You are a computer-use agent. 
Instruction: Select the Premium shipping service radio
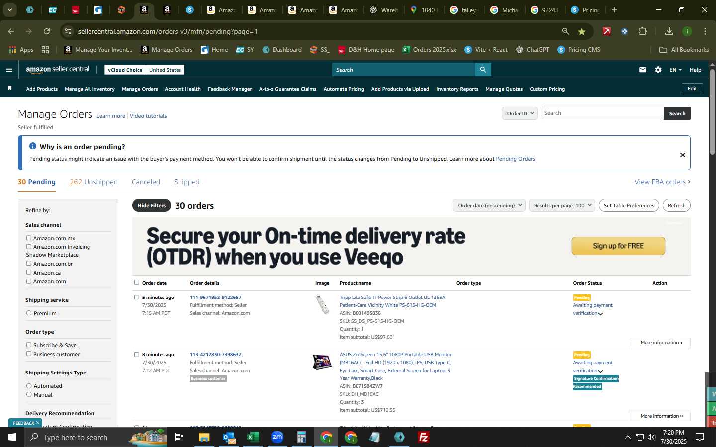tap(29, 313)
